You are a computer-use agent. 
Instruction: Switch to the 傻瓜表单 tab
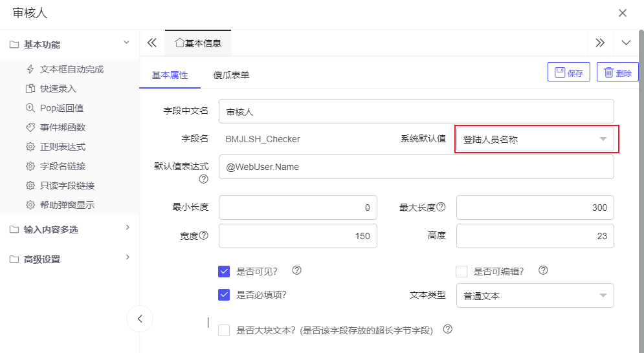(x=231, y=75)
